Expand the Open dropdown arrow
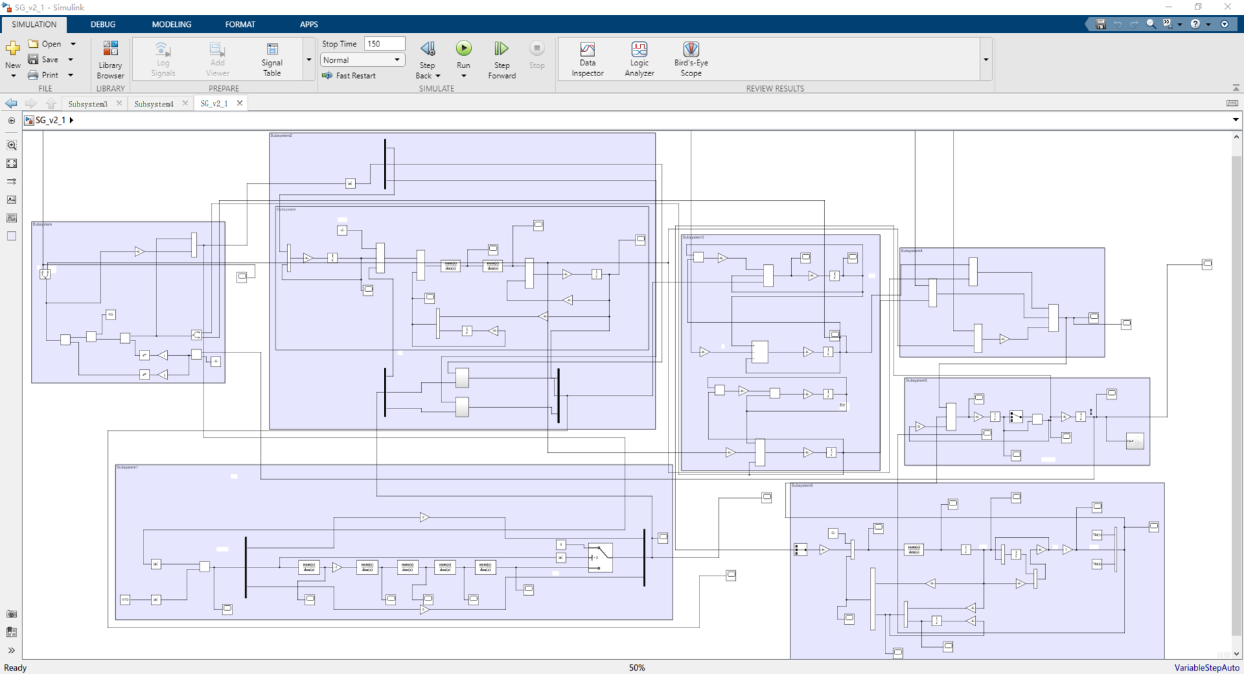The width and height of the screenshot is (1244, 674). pos(73,44)
